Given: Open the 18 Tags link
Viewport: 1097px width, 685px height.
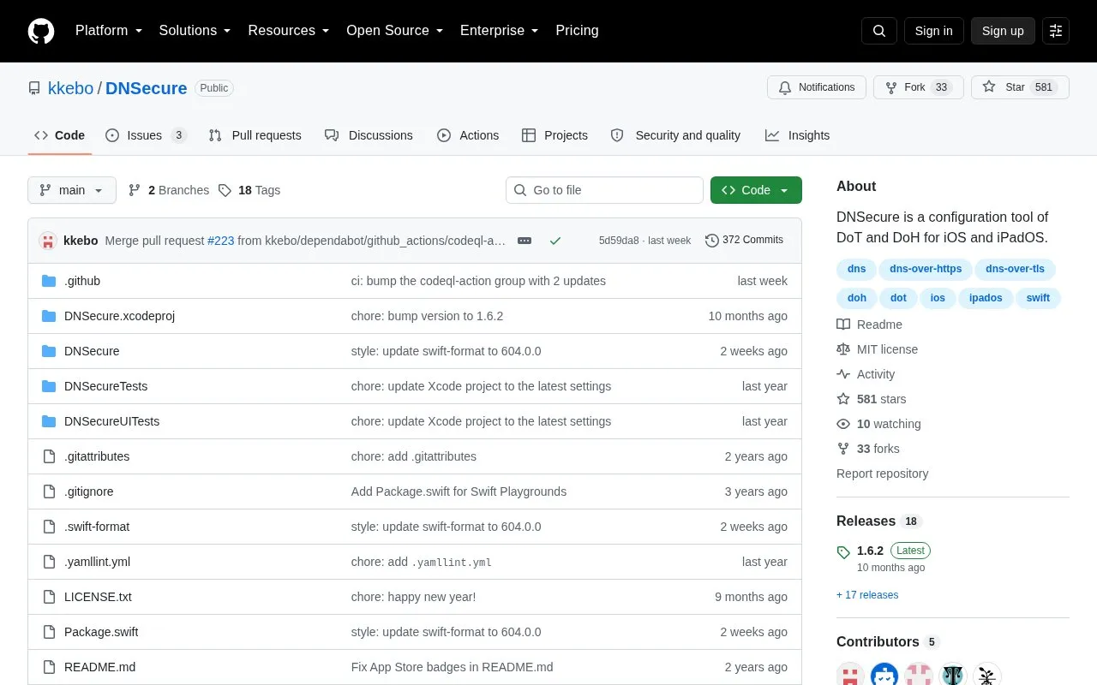Looking at the screenshot, I should [249, 190].
